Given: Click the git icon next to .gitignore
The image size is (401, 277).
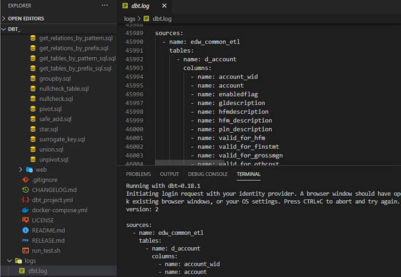Looking at the screenshot, I should click(x=26, y=180).
